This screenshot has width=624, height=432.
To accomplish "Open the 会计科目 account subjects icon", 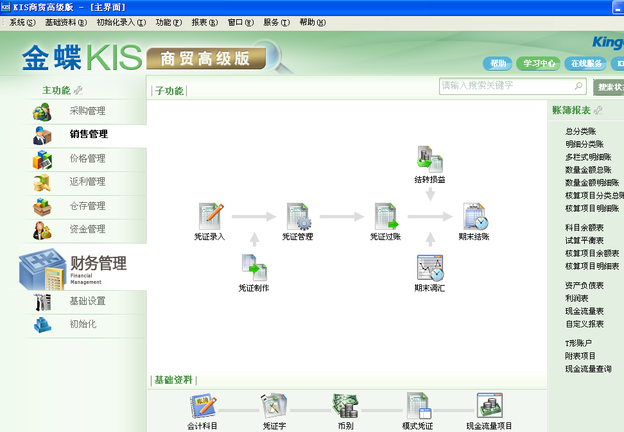I will tap(203, 406).
